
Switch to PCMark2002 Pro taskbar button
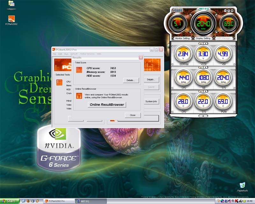point(59,201)
